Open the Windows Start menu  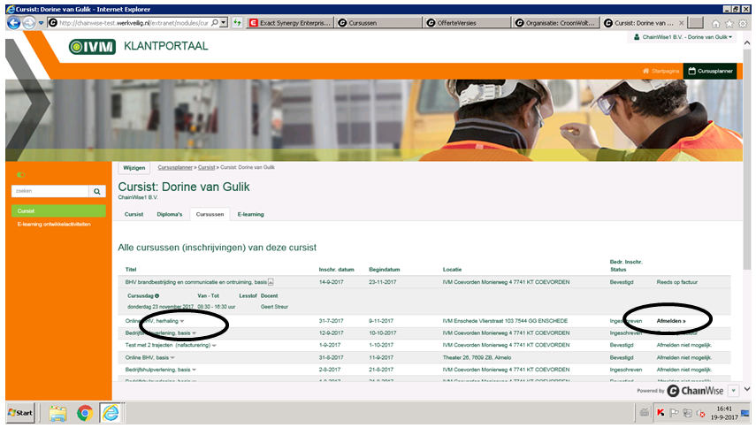click(20, 413)
